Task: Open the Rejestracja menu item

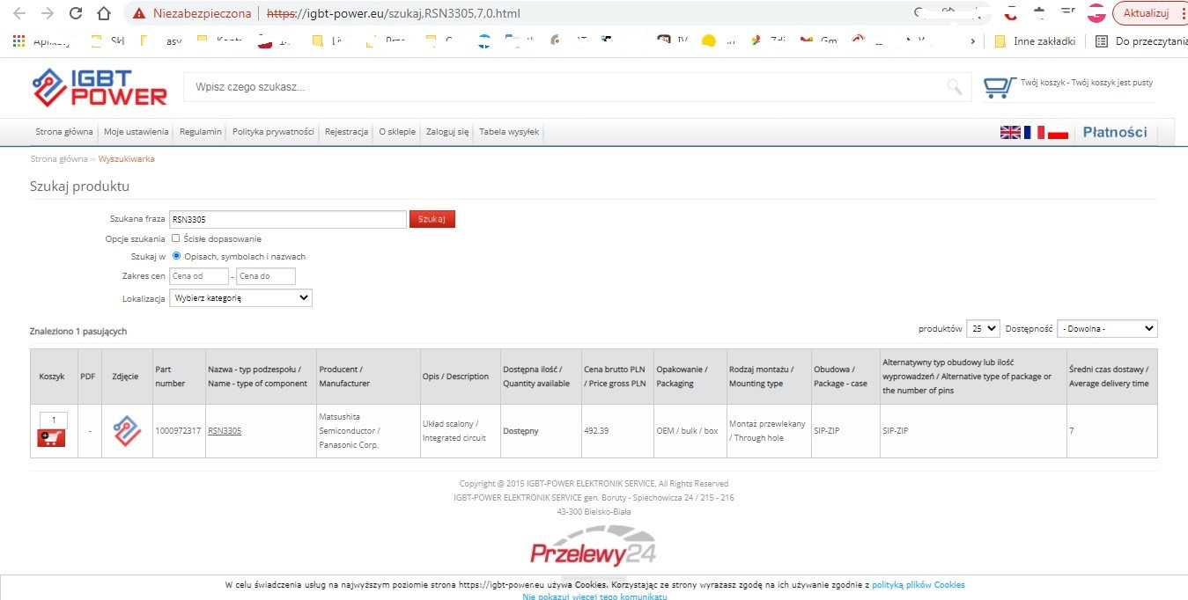Action: coord(346,132)
